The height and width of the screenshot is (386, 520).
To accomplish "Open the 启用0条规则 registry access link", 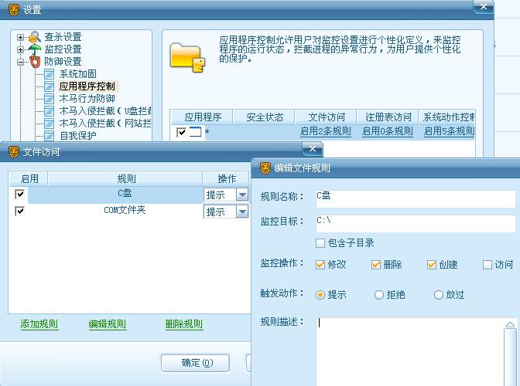I will tap(388, 131).
